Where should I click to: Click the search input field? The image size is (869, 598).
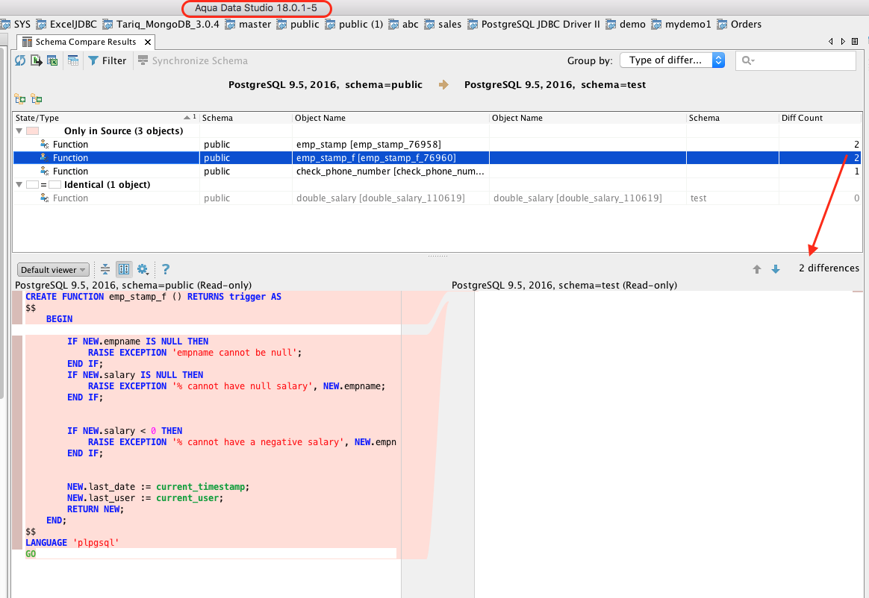click(x=795, y=60)
